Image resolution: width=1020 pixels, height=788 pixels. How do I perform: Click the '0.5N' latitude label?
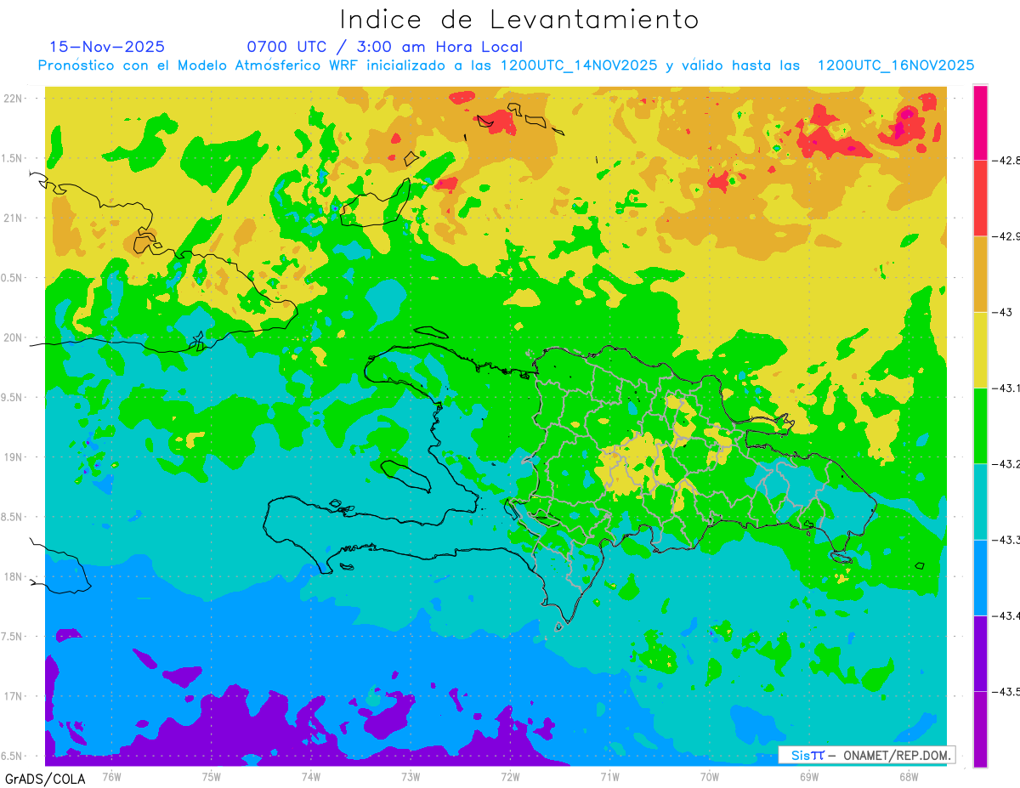12,278
